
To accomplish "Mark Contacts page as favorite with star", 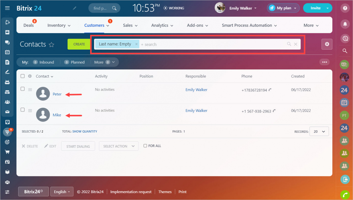I will coord(51,45).
